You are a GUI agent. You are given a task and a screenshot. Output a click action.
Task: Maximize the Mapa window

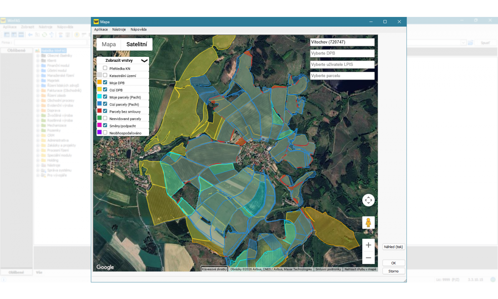pos(385,22)
